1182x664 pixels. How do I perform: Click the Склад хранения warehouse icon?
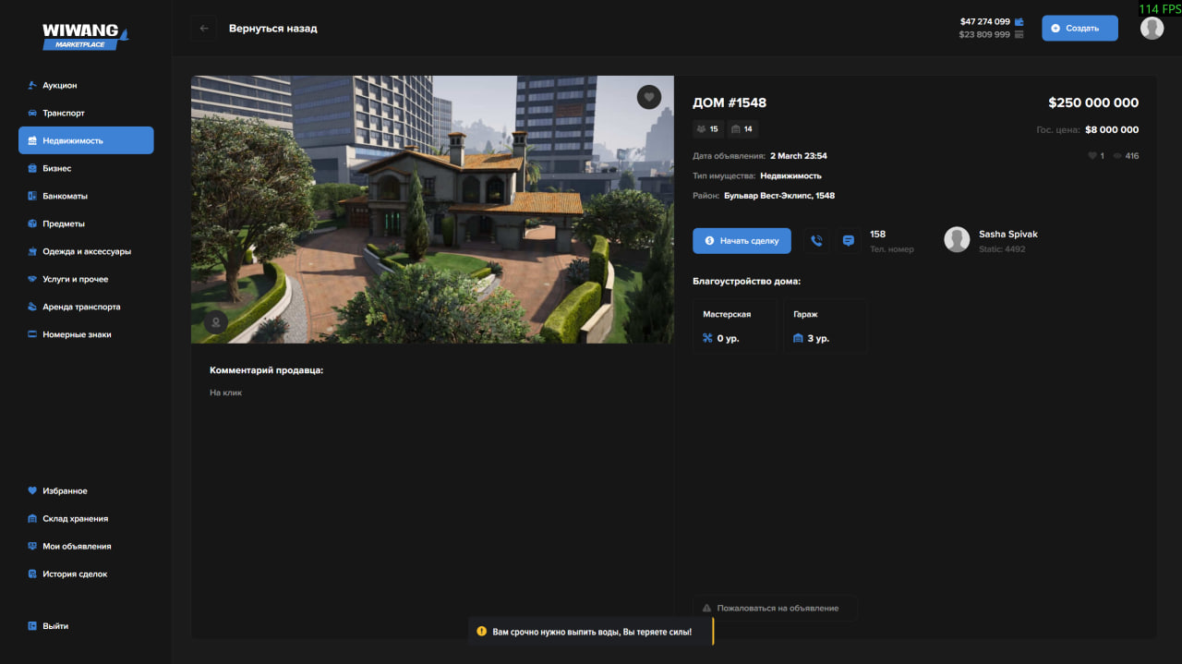tap(32, 519)
